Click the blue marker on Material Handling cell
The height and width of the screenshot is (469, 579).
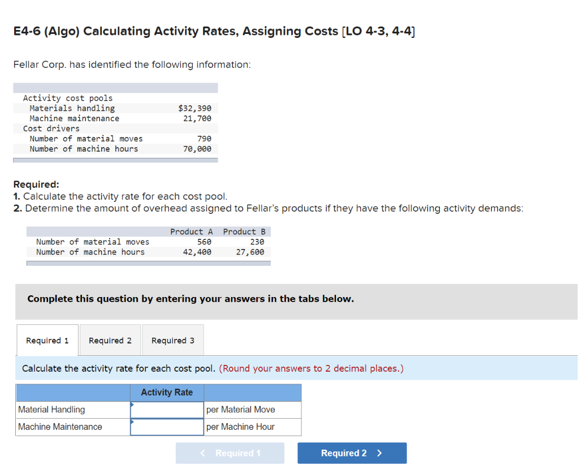(133, 405)
